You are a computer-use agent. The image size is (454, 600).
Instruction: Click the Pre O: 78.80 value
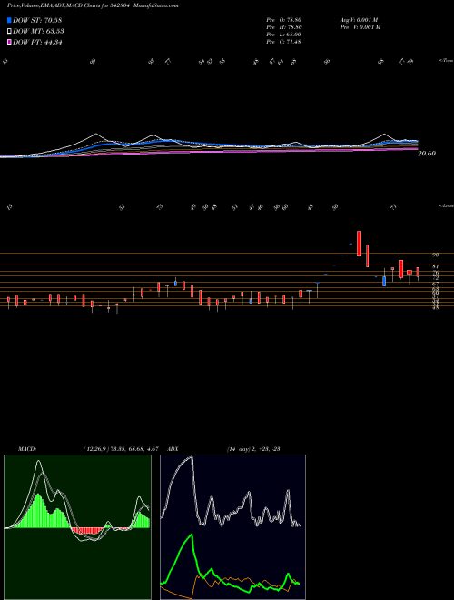click(284, 20)
